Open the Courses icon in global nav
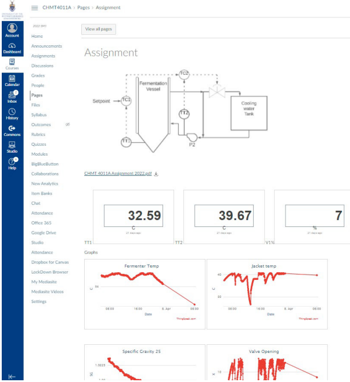The width and height of the screenshot is (350, 382). tap(12, 63)
